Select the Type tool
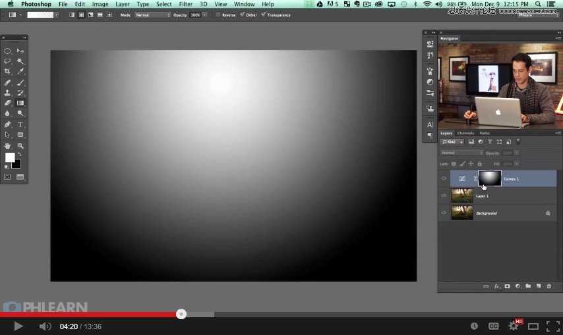Viewport: 563px width, 335px height. click(x=20, y=124)
